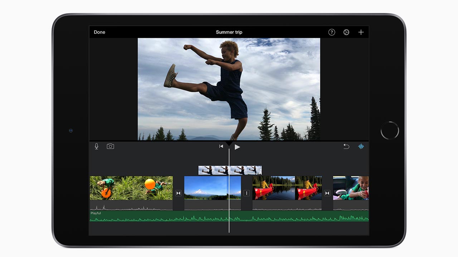This screenshot has width=458, height=257.
Task: Open the help question mark icon
Action: [x=332, y=32]
